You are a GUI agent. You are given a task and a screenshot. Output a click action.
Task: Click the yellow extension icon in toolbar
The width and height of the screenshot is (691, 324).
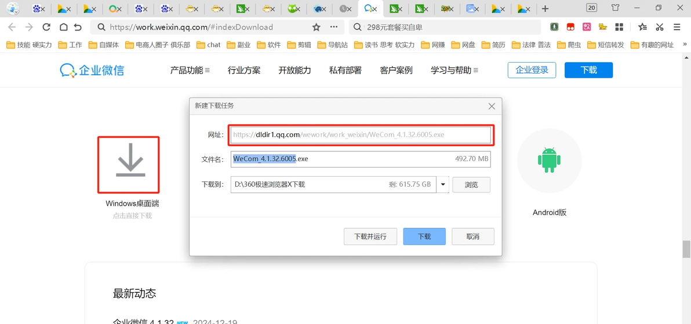click(603, 27)
